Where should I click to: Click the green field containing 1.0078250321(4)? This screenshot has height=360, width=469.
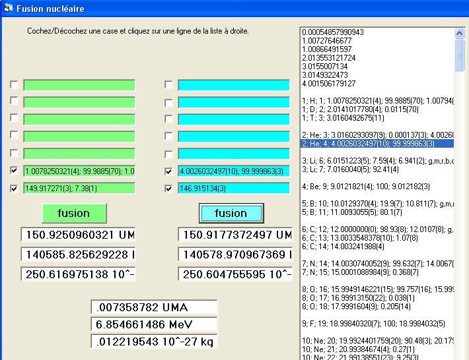pyautogui.click(x=79, y=171)
